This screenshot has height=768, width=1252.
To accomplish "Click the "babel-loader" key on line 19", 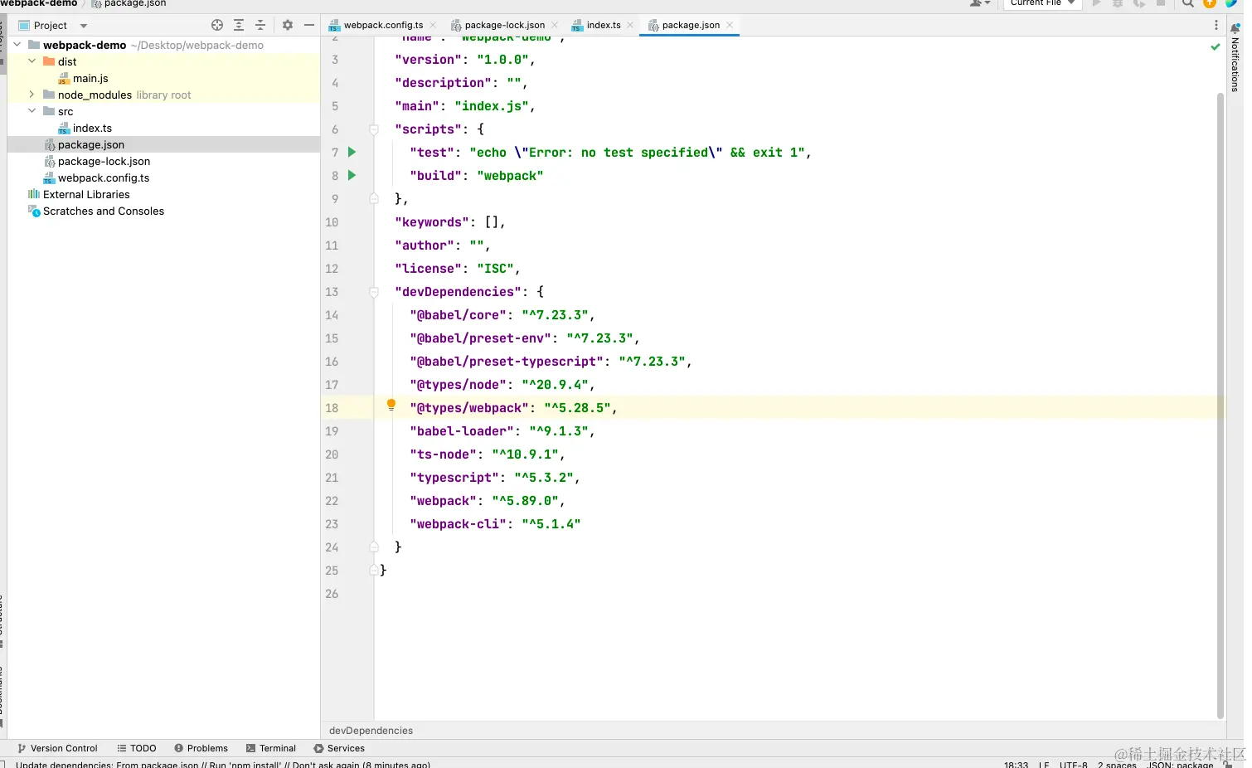I will point(462,431).
